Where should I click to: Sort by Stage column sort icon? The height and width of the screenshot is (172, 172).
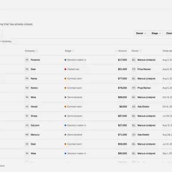(73, 51)
